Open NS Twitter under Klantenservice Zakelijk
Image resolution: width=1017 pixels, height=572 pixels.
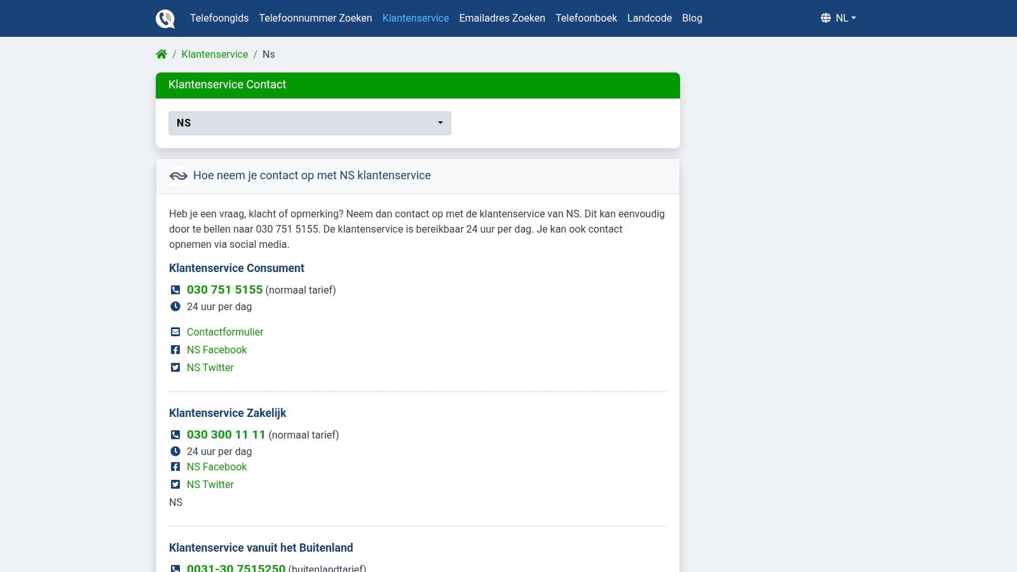(210, 484)
